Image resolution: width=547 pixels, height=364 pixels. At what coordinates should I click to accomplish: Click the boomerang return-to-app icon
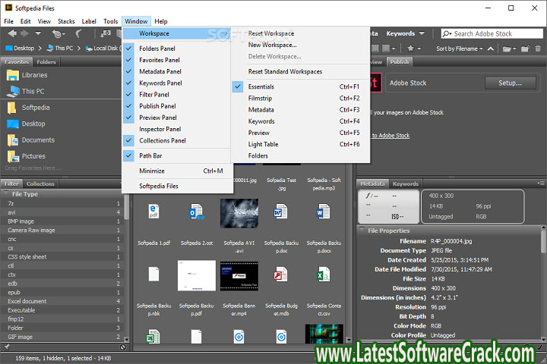[79, 33]
